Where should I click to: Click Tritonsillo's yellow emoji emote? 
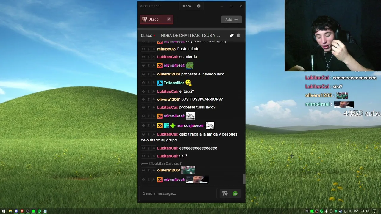tap(188, 83)
